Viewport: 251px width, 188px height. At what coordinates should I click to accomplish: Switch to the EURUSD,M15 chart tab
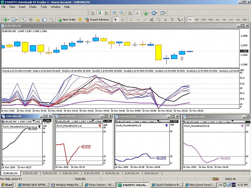[x=70, y=173]
